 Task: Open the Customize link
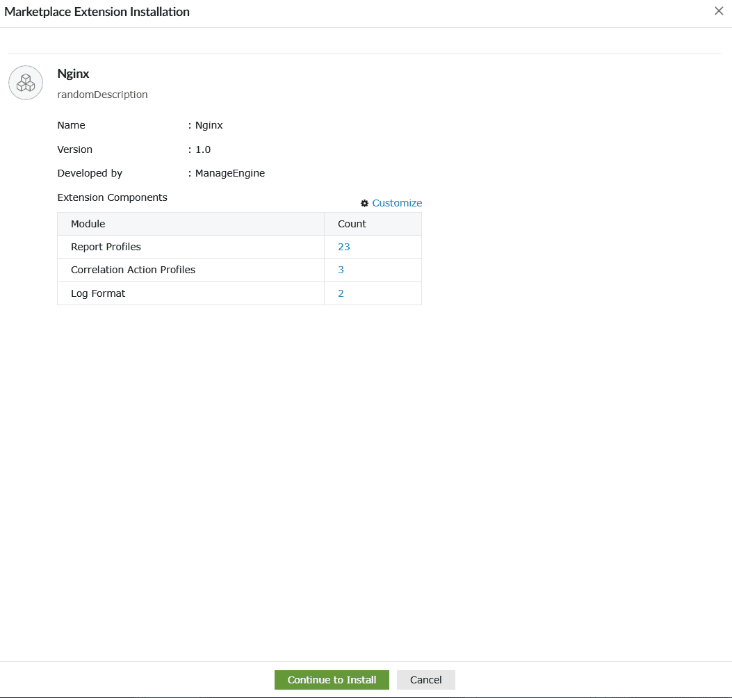tap(397, 203)
